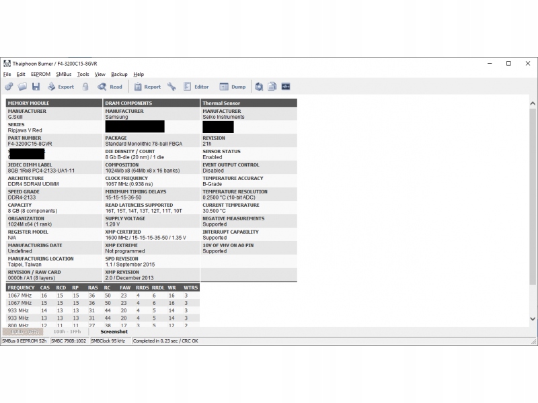This screenshot has width=538, height=403.
Task: Click the padlock write-protection icon
Action: coord(85,87)
